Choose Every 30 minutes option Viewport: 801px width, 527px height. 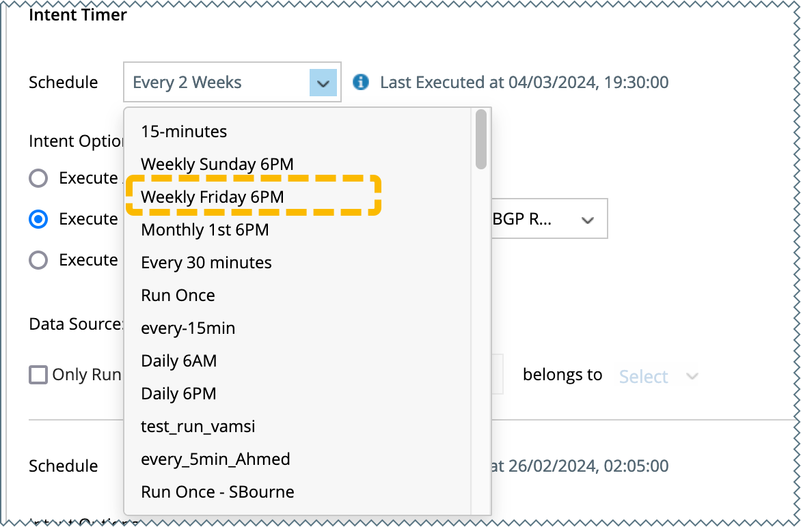click(206, 263)
